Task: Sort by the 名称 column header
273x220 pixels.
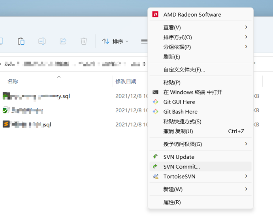Action: 13,81
